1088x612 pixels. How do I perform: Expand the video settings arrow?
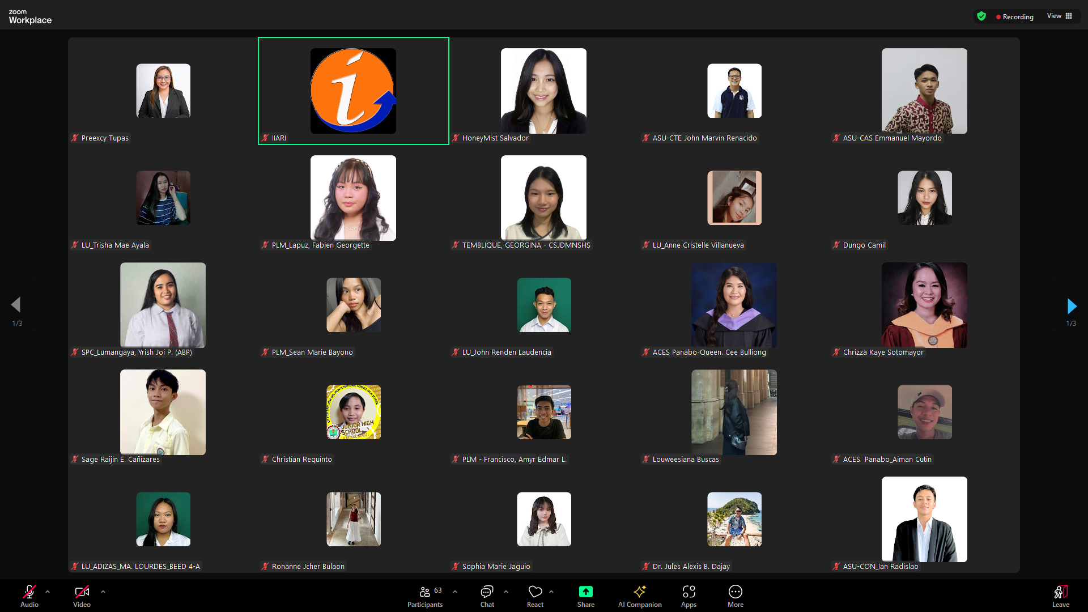[103, 592]
